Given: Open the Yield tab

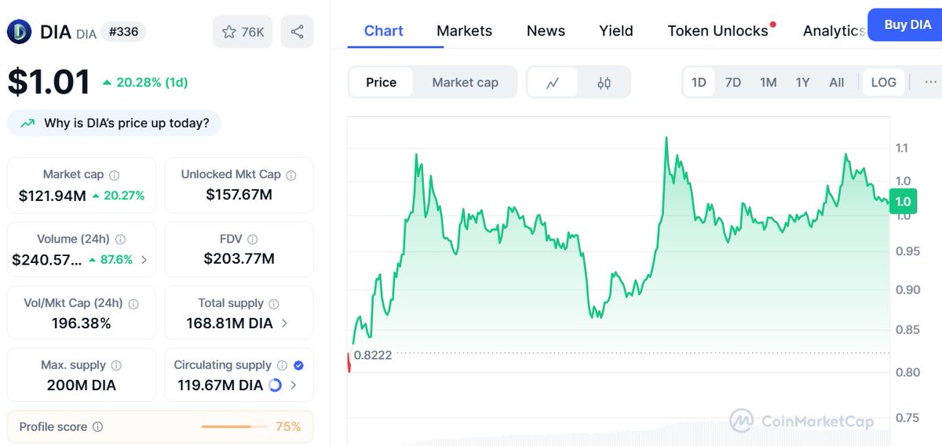Looking at the screenshot, I should pyautogui.click(x=616, y=31).
